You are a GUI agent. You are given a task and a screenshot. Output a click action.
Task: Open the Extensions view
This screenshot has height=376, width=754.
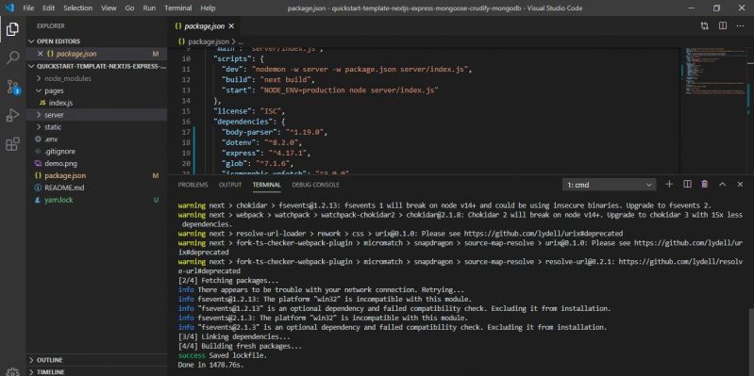point(12,144)
